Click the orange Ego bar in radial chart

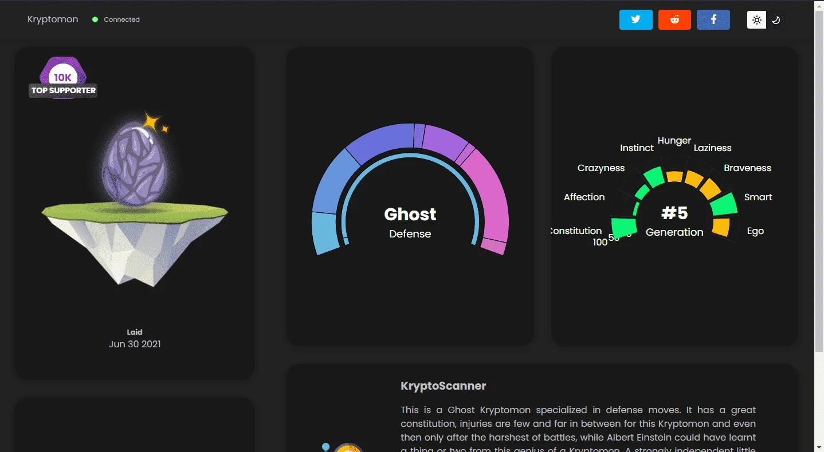tap(721, 227)
